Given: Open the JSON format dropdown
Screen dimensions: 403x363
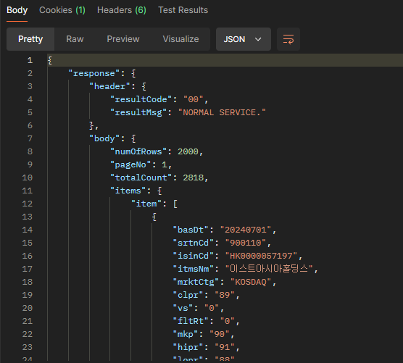Looking at the screenshot, I should coord(243,39).
